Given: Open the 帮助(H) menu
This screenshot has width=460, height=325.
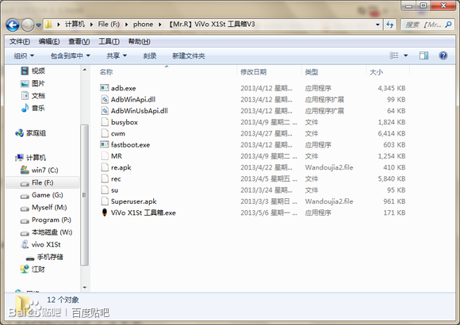Looking at the screenshot, I should click(x=140, y=42).
